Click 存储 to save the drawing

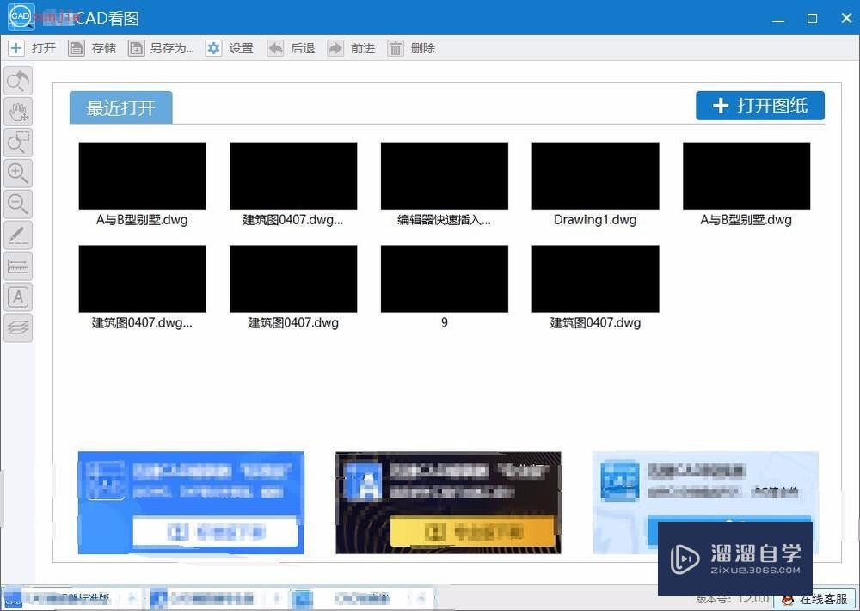pyautogui.click(x=95, y=48)
